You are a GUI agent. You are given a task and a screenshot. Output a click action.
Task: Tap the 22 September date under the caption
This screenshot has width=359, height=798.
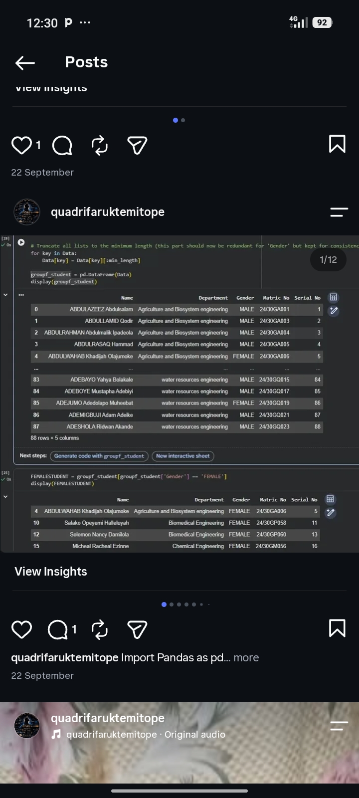(x=42, y=676)
